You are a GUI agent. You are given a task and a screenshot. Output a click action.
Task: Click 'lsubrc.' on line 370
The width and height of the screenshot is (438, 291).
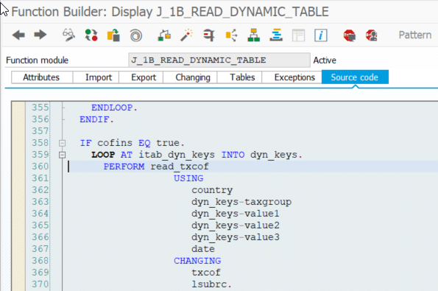click(212, 284)
